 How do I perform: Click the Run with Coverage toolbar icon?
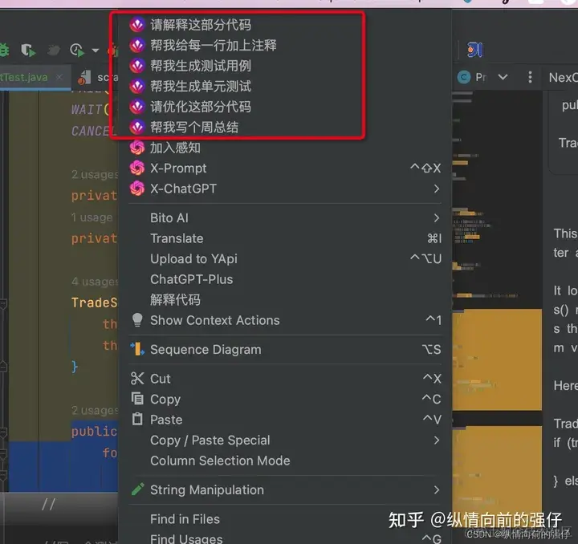point(28,50)
